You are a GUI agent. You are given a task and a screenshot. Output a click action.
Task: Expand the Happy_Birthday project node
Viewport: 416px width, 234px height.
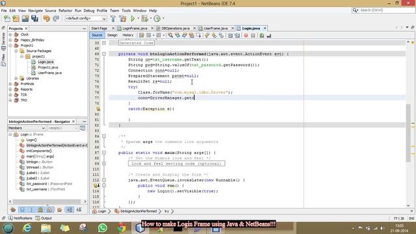click(10, 40)
